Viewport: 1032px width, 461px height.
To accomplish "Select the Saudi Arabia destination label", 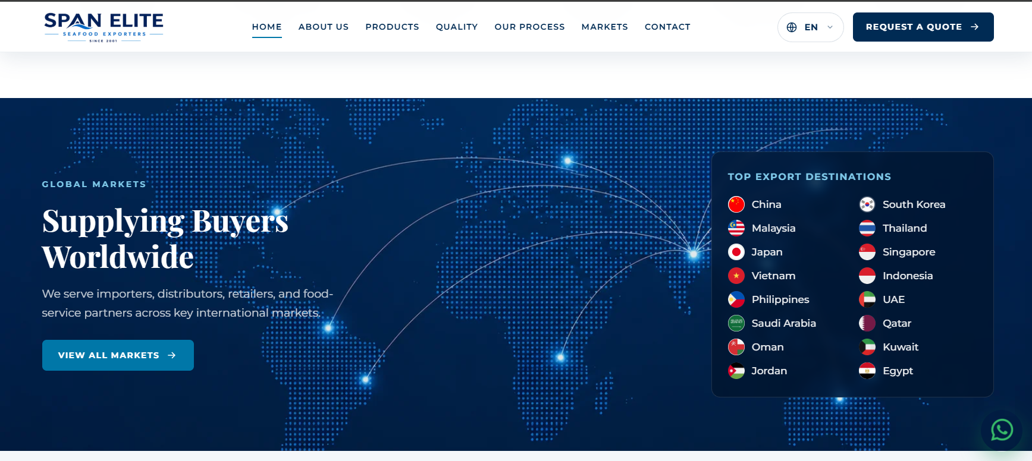I will click(784, 323).
